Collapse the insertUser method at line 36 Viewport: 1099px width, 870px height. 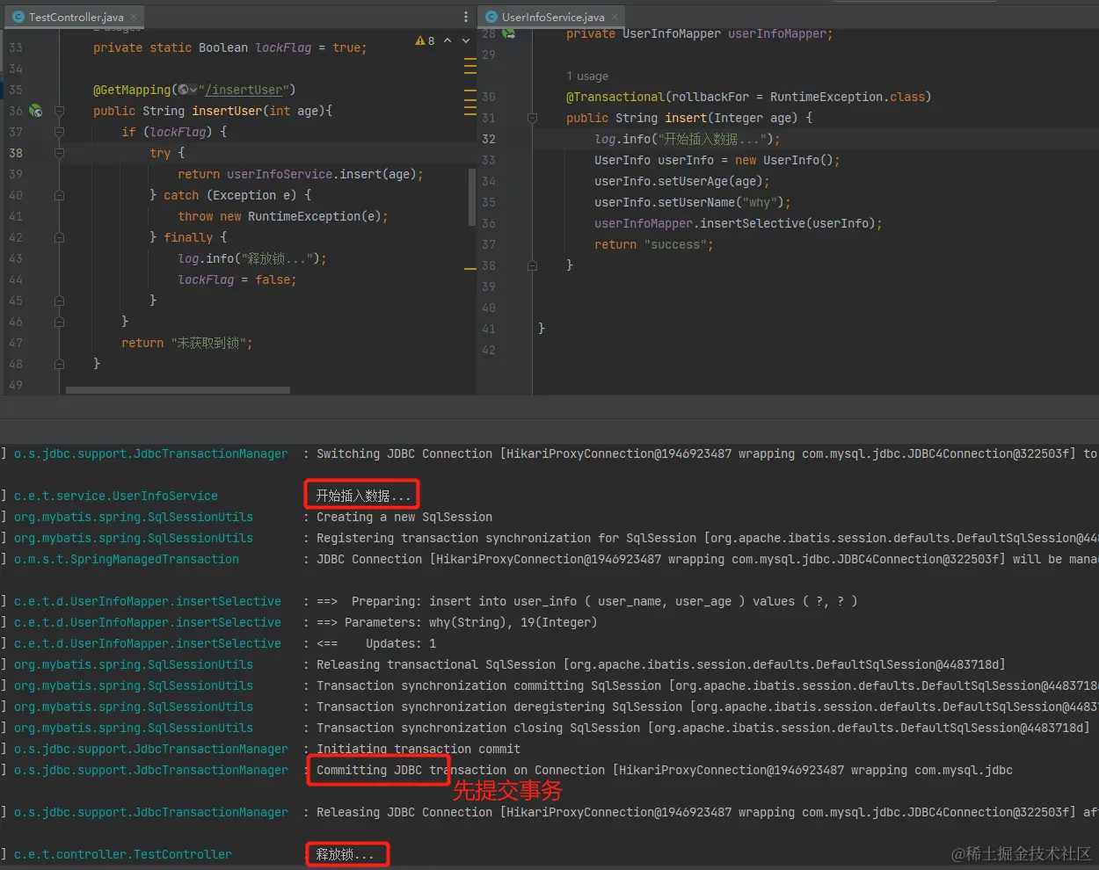[60, 111]
